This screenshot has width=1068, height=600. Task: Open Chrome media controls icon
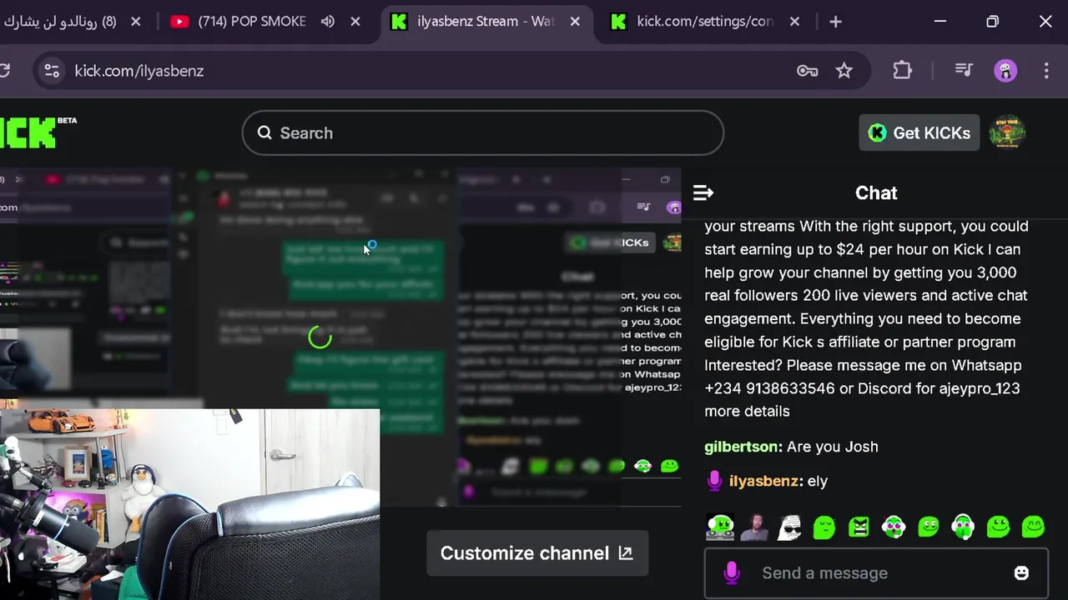[x=964, y=71]
